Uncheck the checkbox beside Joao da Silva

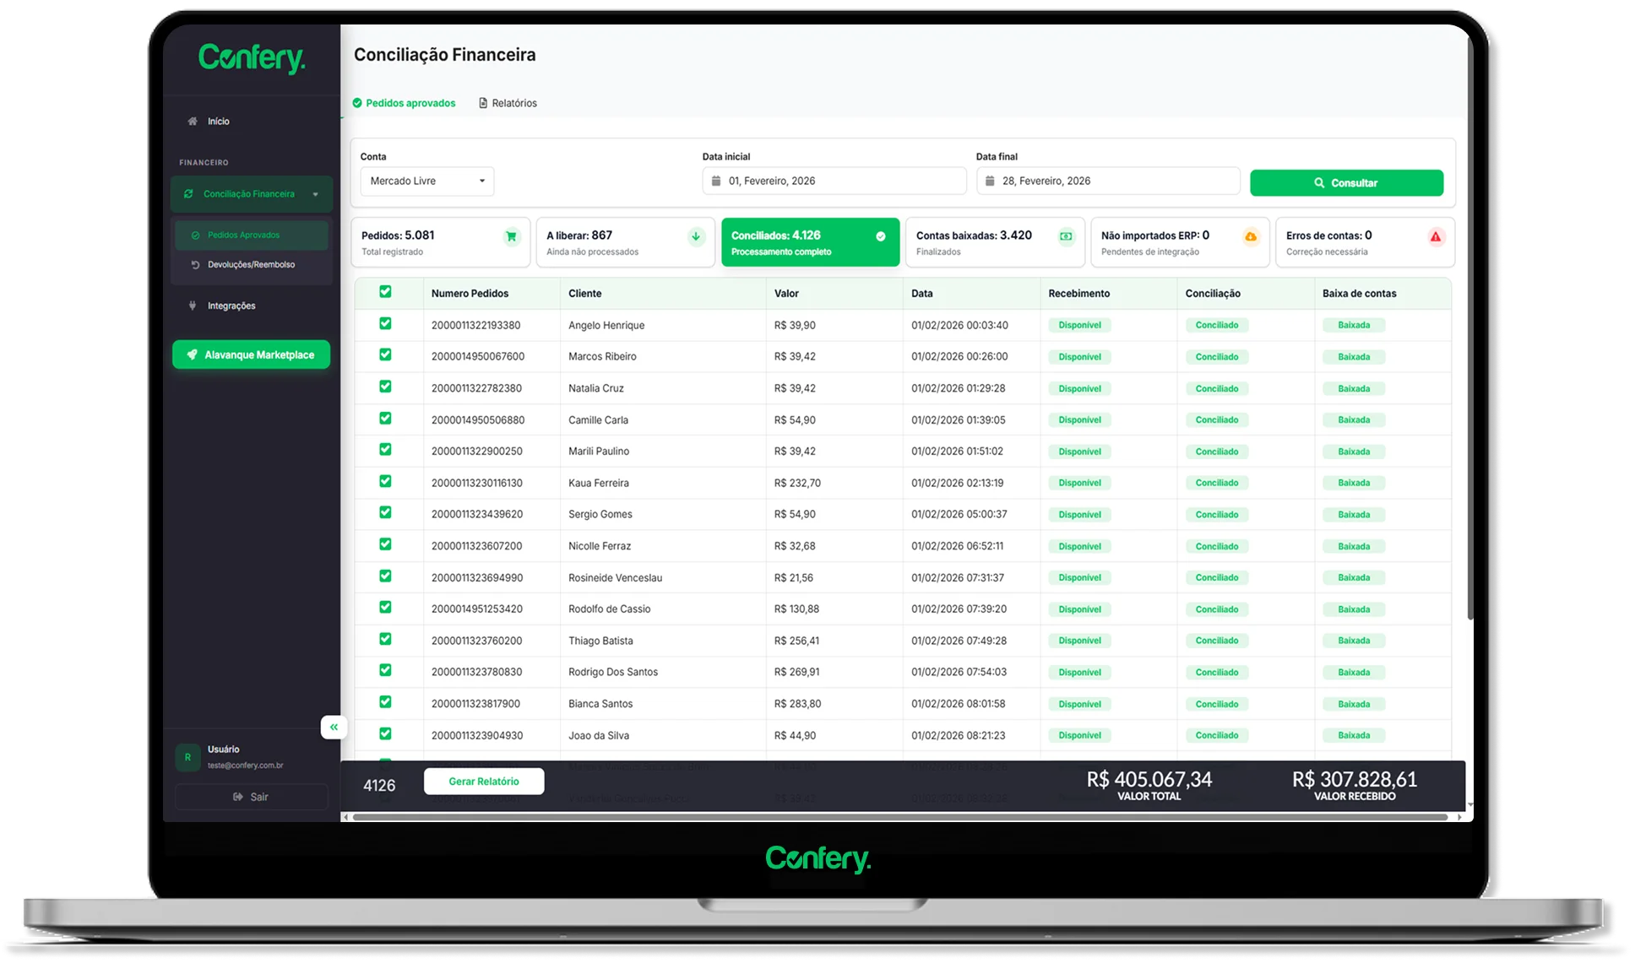click(x=386, y=733)
